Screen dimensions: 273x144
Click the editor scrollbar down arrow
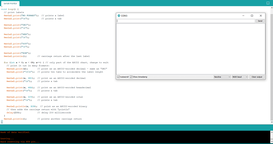click(x=272, y=122)
